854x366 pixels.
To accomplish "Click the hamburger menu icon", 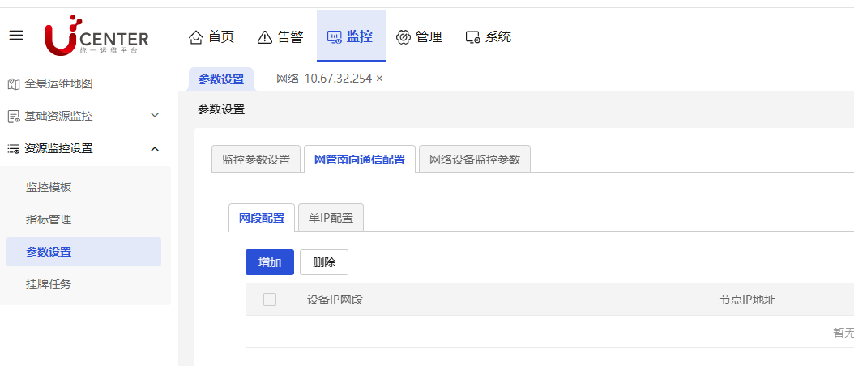I will [16, 36].
